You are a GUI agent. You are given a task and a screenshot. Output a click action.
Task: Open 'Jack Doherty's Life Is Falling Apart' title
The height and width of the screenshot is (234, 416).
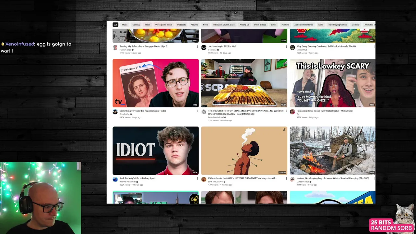point(137,178)
